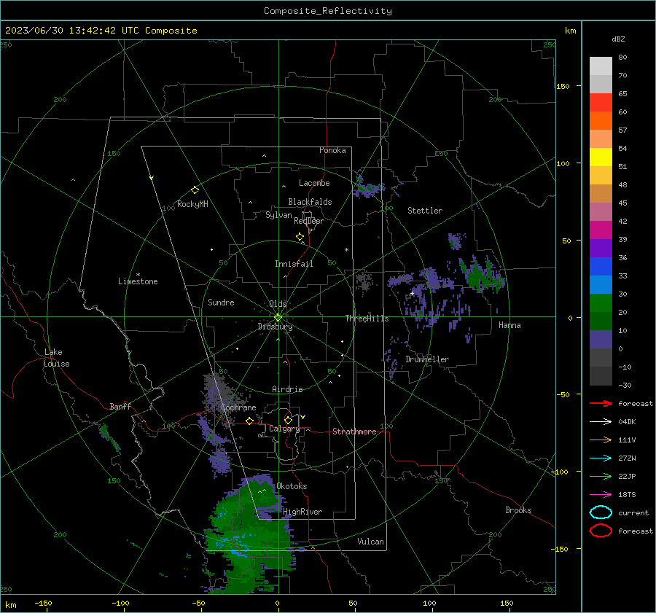The height and width of the screenshot is (613, 656).
Task: Click the Okotoks label
Action: click(292, 486)
